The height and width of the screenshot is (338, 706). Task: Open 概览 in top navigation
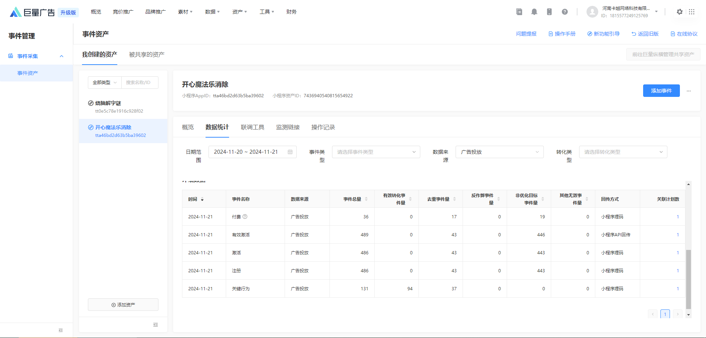[x=96, y=12]
